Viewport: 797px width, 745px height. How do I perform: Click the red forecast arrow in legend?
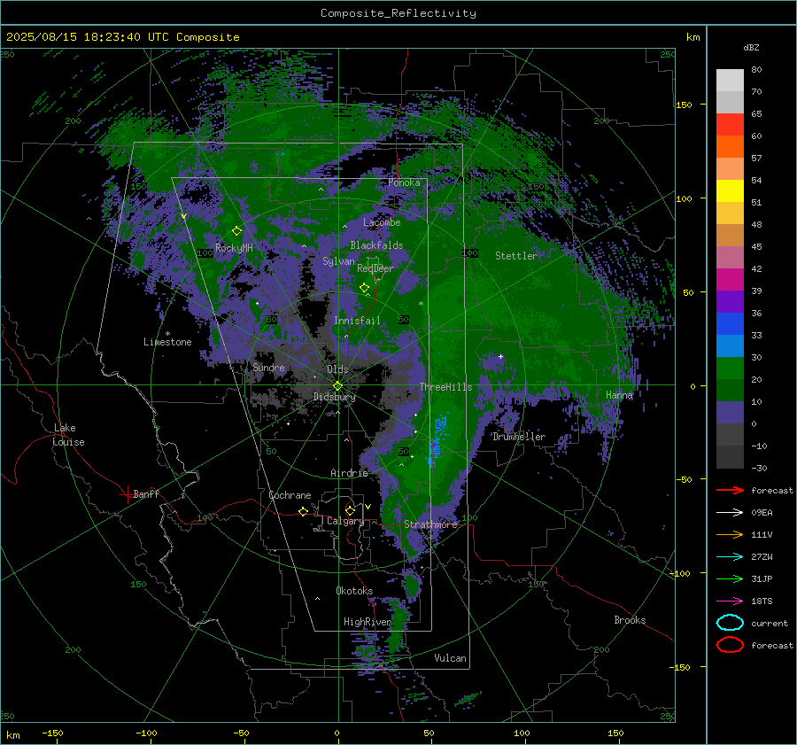click(730, 490)
